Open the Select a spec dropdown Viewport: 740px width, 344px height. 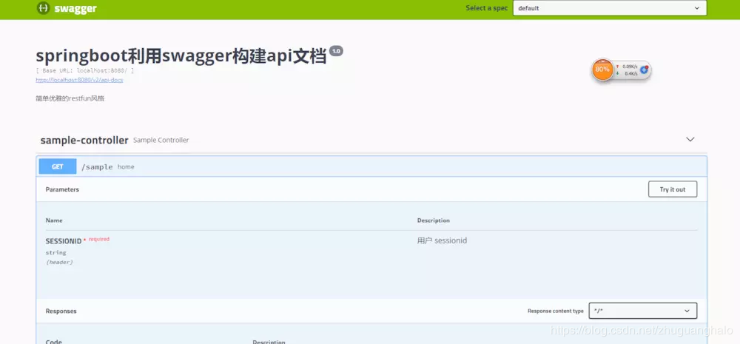pyautogui.click(x=610, y=8)
